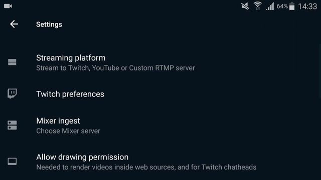Open Streaming platform setting
Image resolution: width=321 pixels, height=180 pixels.
pos(160,62)
